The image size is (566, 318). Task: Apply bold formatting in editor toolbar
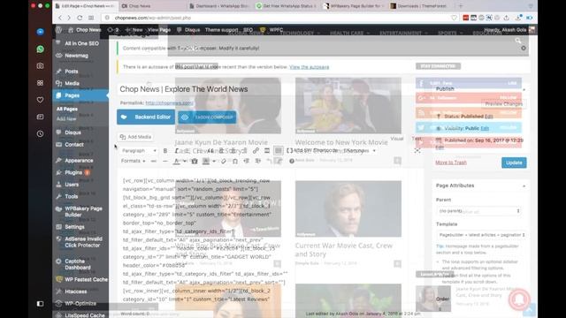pos(165,151)
